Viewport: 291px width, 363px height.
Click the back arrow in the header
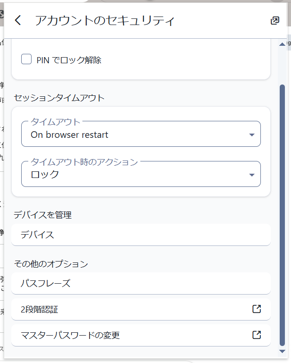[x=18, y=20]
